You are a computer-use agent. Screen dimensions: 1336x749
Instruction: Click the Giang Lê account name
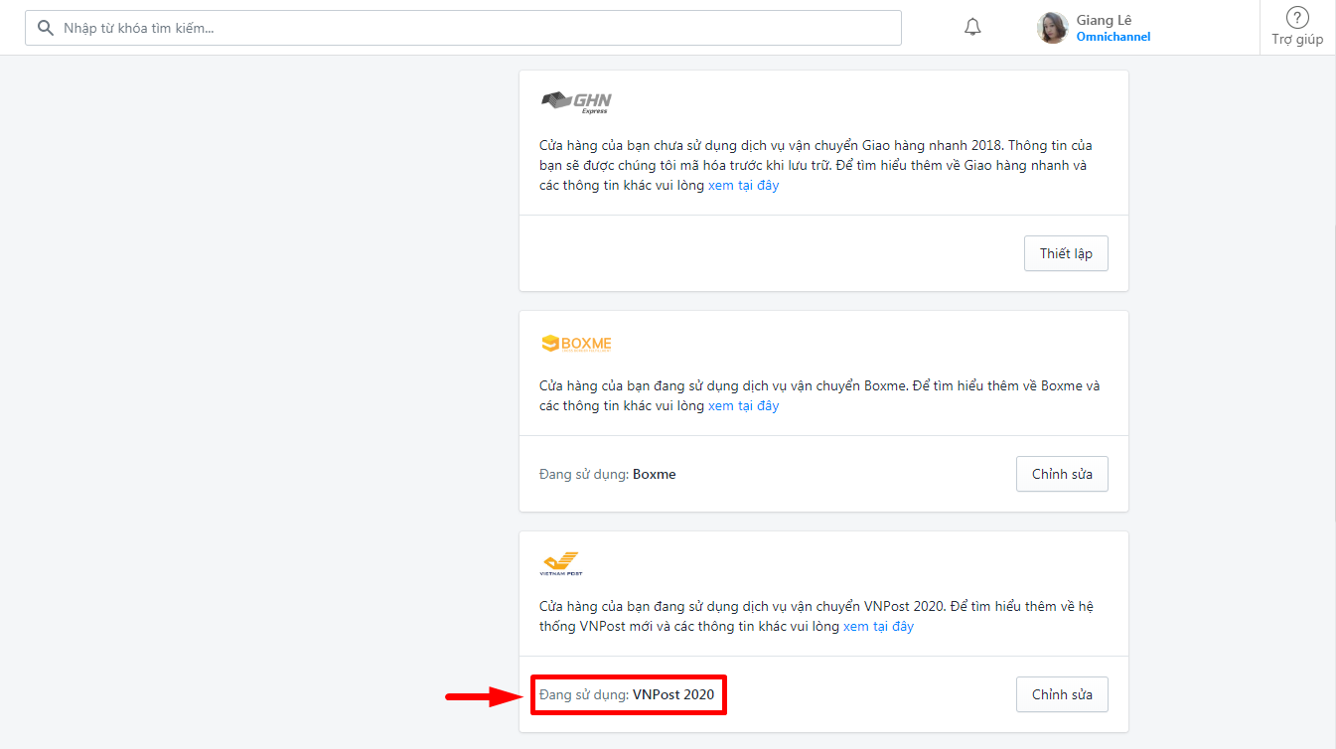click(x=1104, y=20)
